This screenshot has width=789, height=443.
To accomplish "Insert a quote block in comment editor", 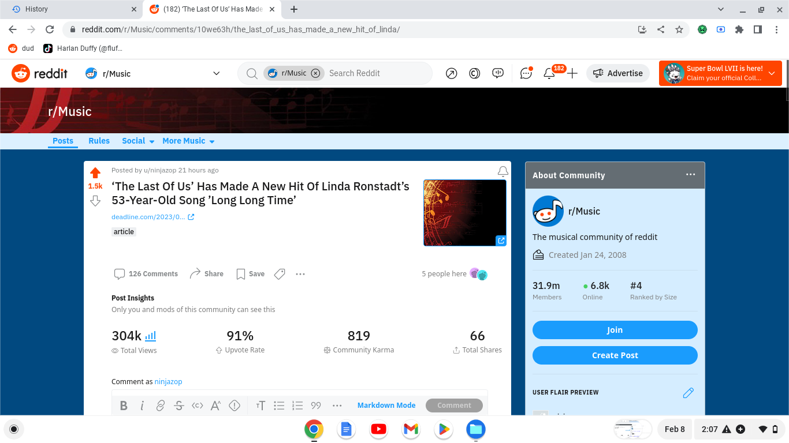I will (x=316, y=406).
